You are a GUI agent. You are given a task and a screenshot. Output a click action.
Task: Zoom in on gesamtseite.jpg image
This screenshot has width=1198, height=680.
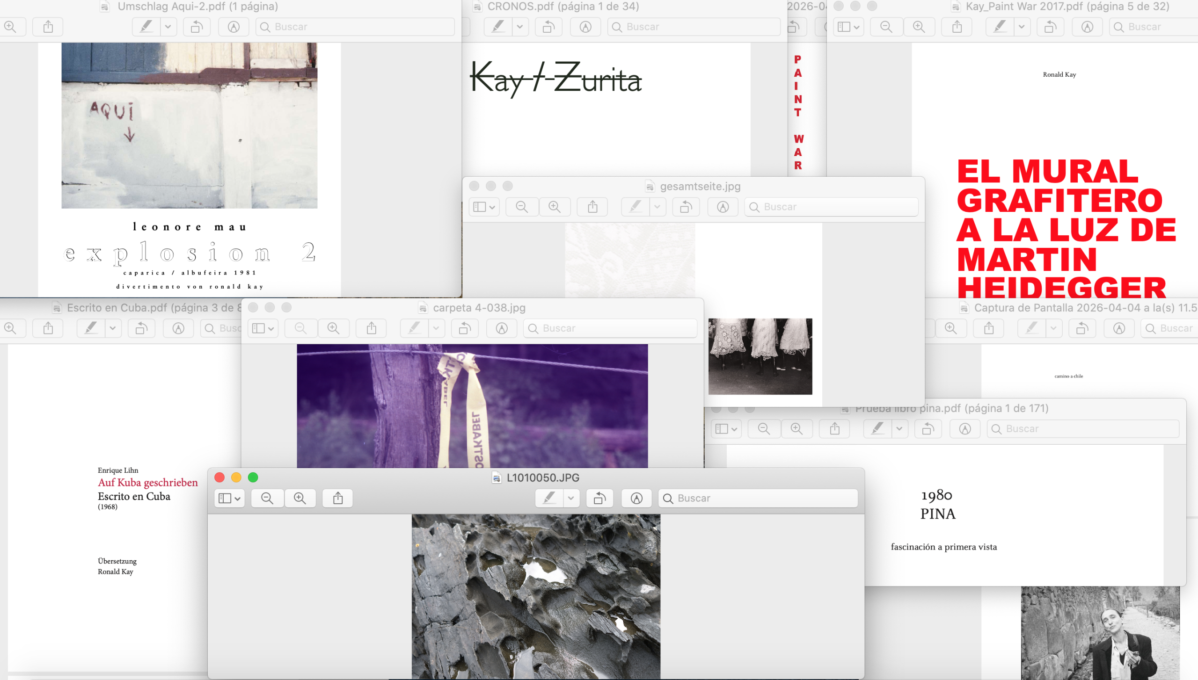[x=555, y=207]
